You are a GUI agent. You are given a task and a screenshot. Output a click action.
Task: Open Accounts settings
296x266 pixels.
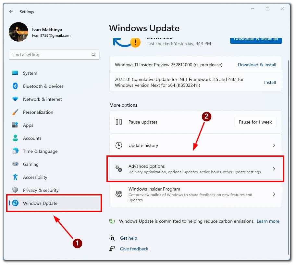click(54, 138)
